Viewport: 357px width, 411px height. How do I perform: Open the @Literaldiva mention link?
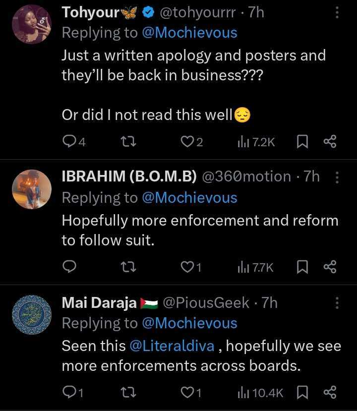click(x=172, y=346)
